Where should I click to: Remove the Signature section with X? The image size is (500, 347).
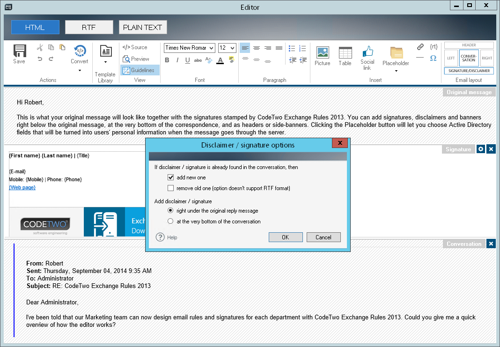click(491, 149)
